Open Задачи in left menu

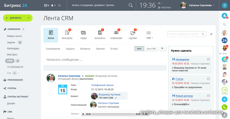tap(11, 43)
